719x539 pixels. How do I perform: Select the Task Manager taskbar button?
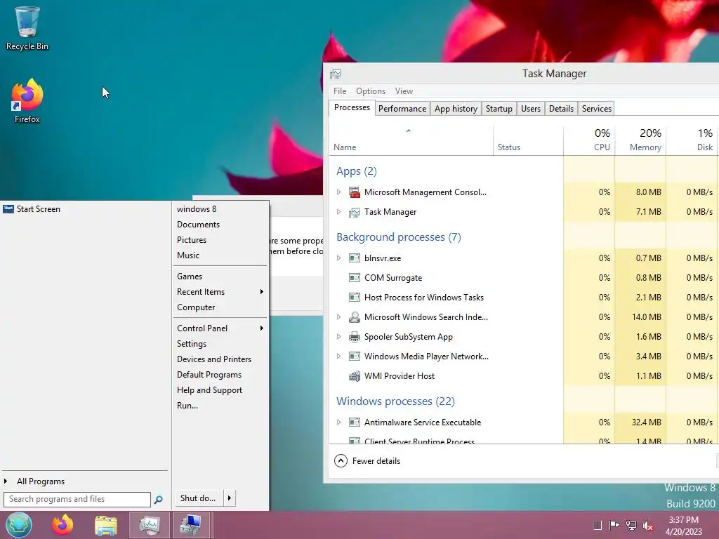tap(149, 525)
